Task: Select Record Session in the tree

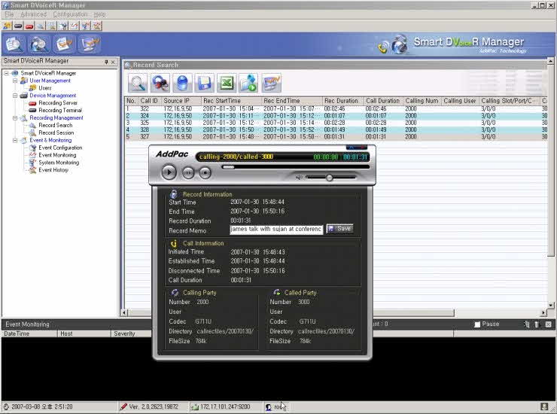Action: point(56,132)
